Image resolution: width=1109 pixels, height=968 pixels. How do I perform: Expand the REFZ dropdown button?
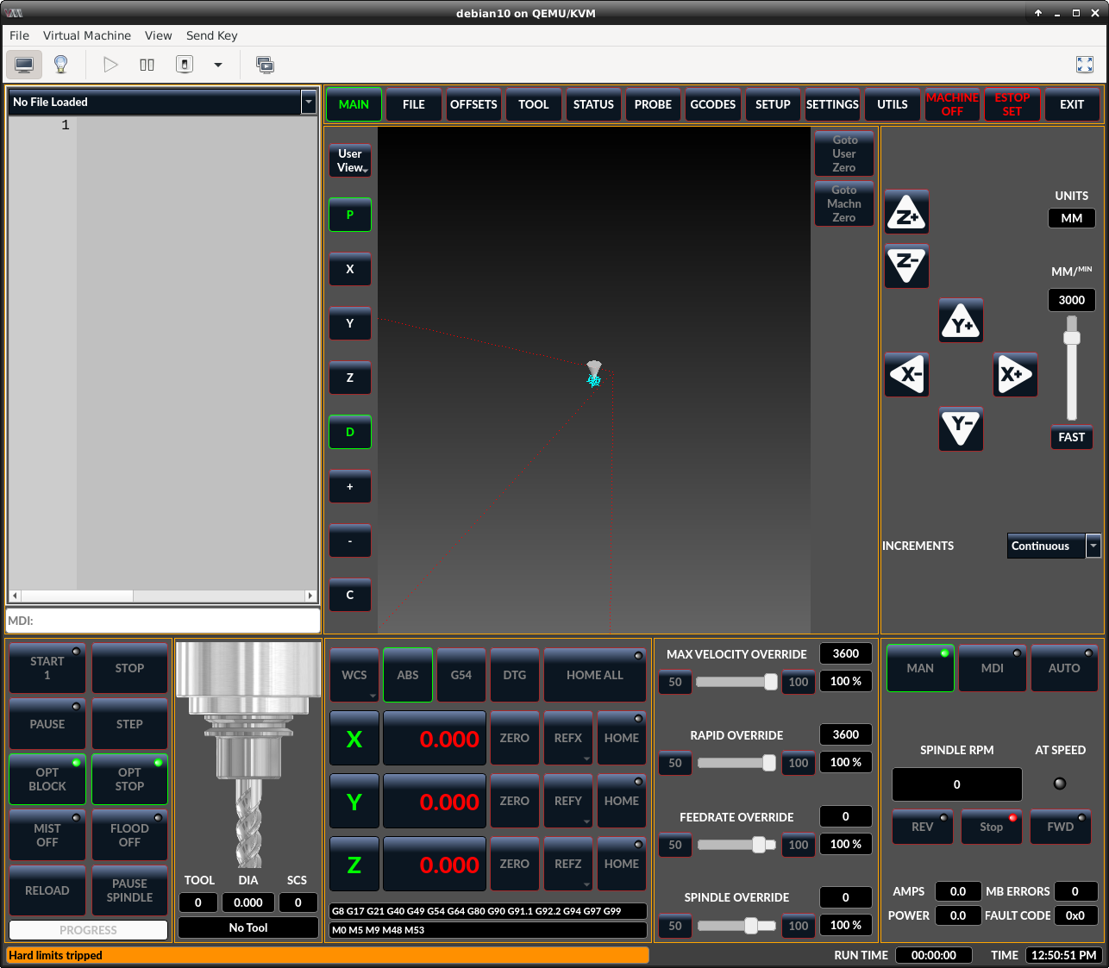(568, 864)
